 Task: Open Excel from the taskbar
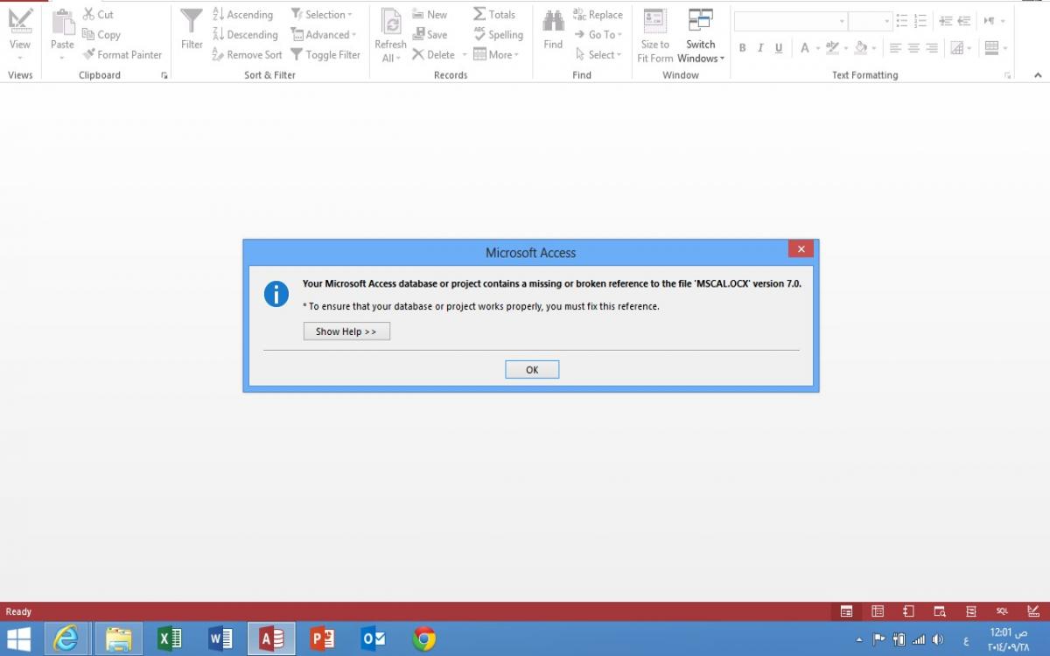coord(170,639)
